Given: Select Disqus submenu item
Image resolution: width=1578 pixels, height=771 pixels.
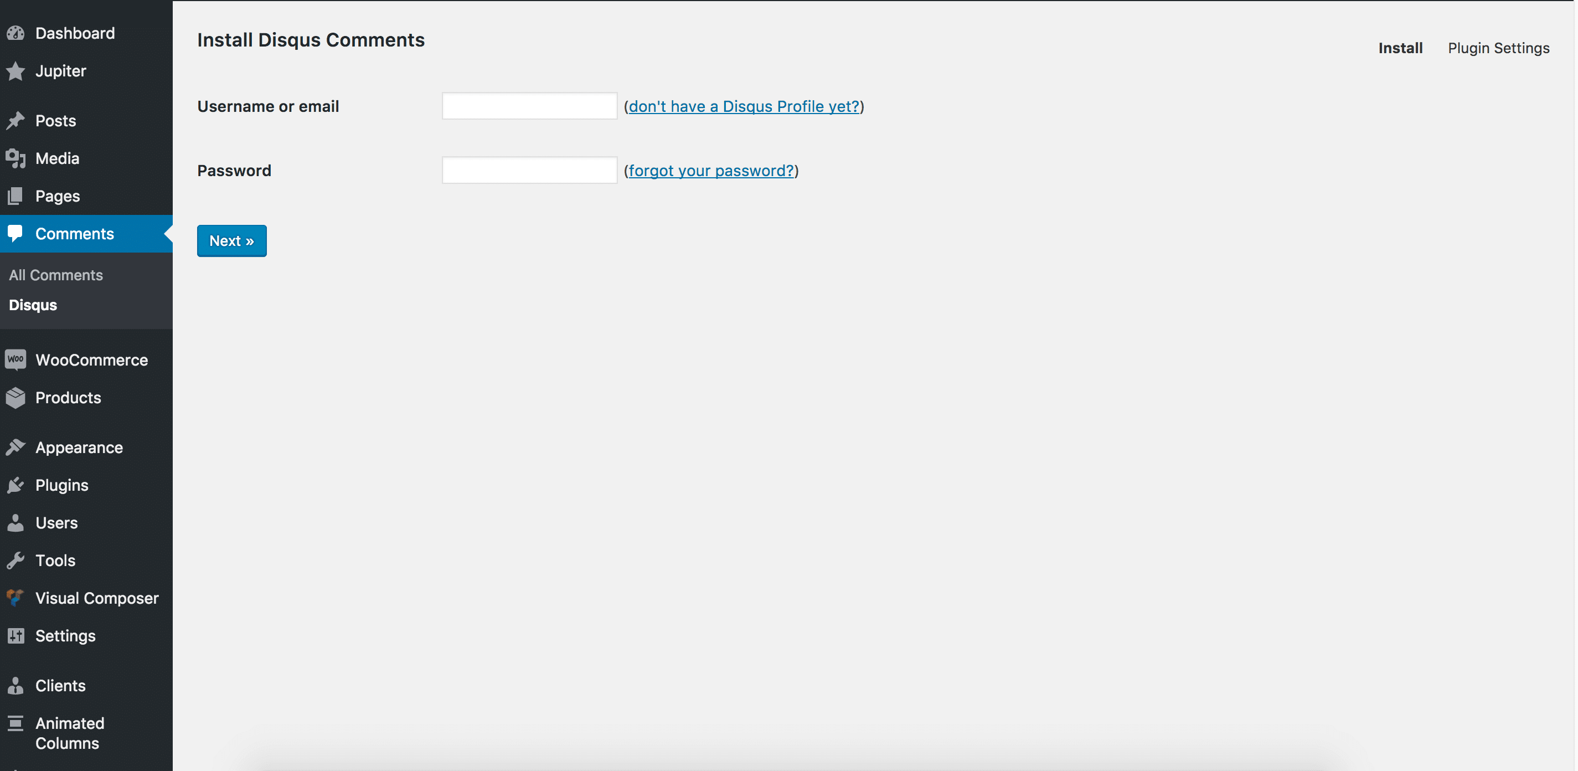Looking at the screenshot, I should pyautogui.click(x=33, y=305).
